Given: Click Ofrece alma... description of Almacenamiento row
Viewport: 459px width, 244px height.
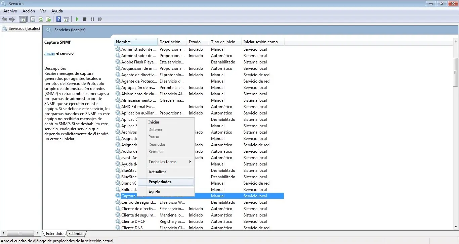Looking at the screenshot, I should click(172, 100).
